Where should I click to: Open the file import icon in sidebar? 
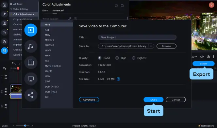point(4,5)
